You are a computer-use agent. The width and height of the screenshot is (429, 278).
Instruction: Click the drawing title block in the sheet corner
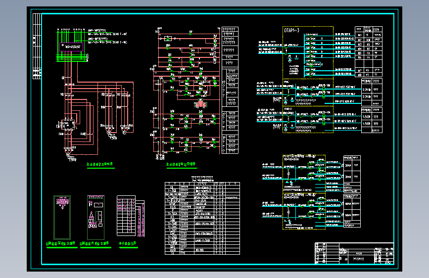[x=354, y=253]
